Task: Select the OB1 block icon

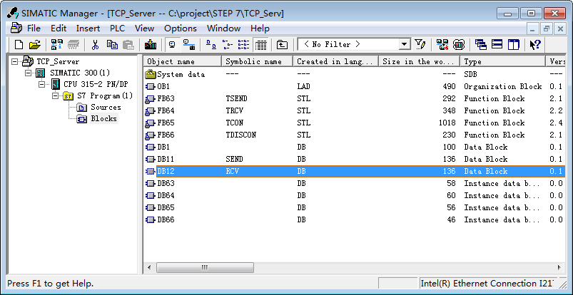Action: (151, 86)
